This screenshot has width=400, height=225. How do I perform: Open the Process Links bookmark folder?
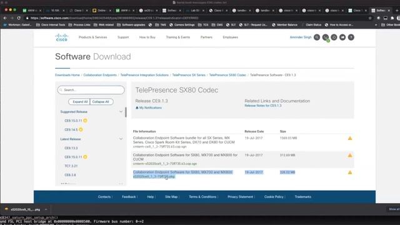(79, 25)
